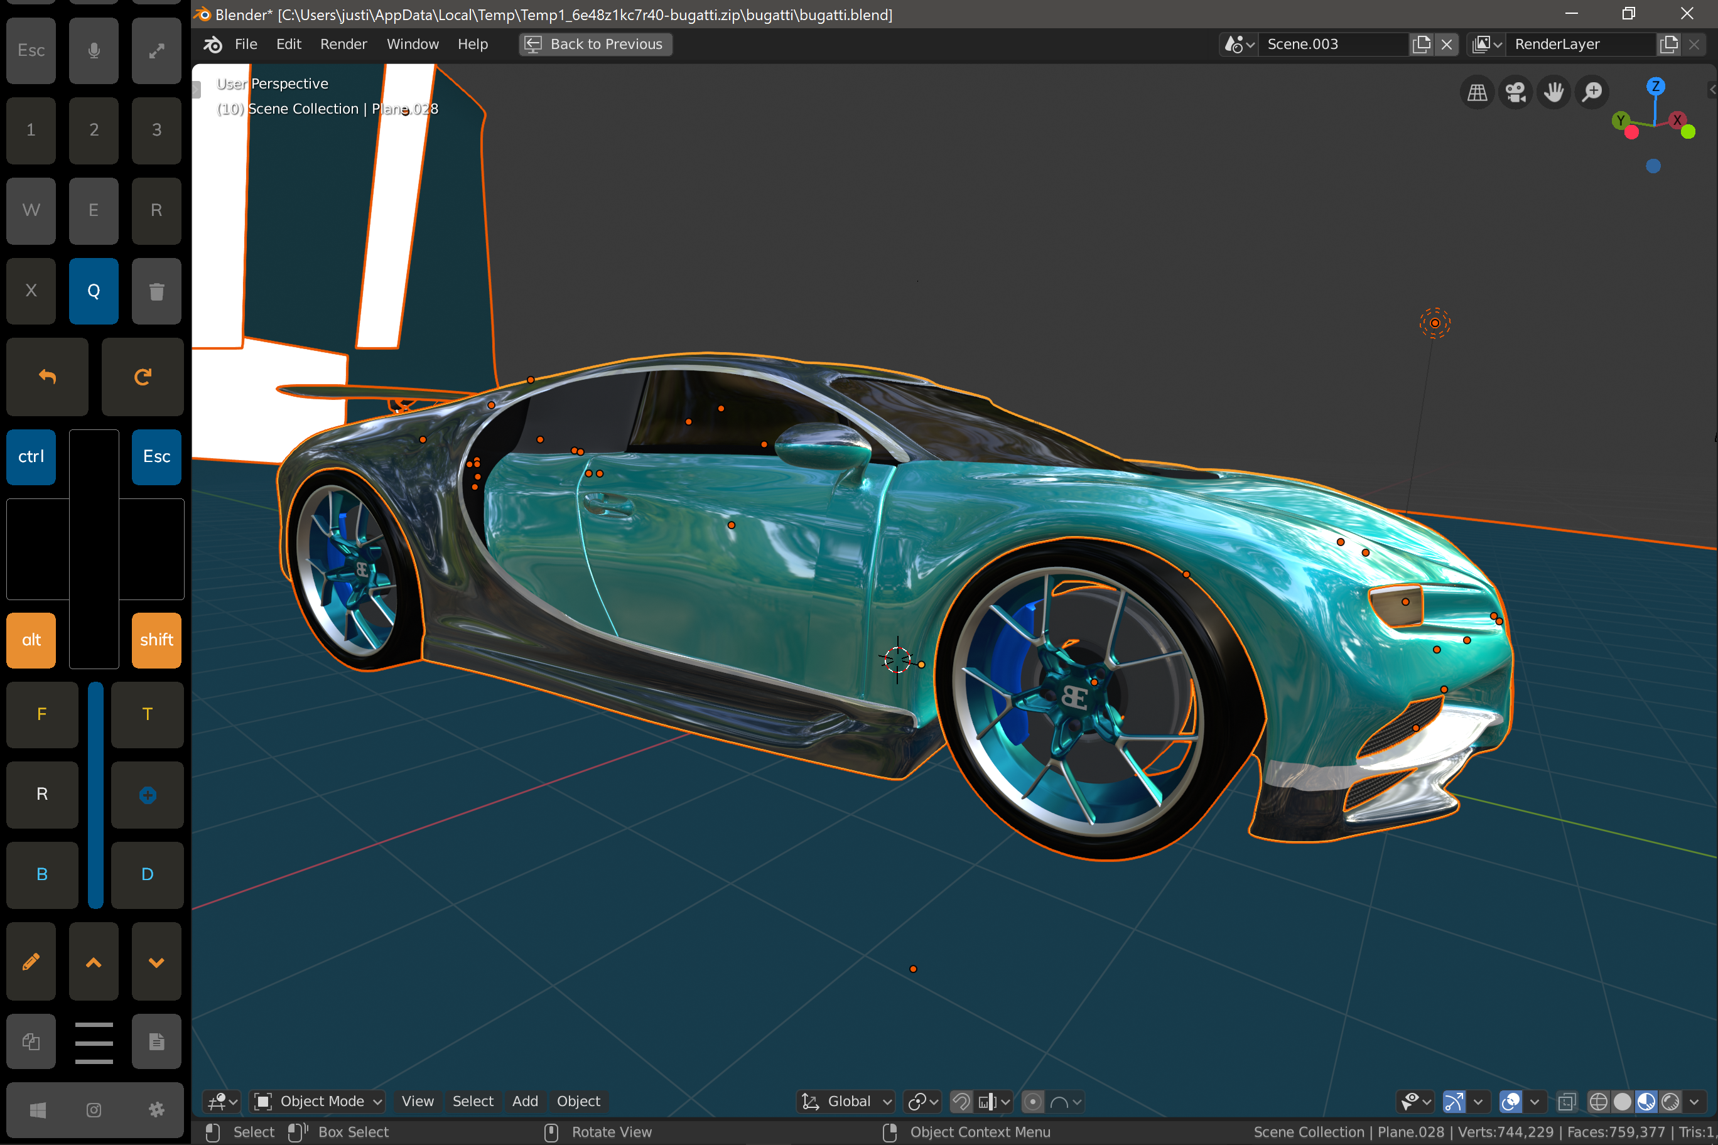
Task: Open selectability and visibility dropdown
Action: (x=1417, y=1101)
